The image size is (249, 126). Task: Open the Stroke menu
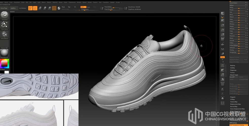[x=90, y=2]
